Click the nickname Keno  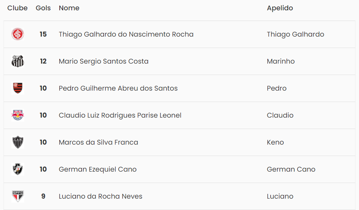275,142
